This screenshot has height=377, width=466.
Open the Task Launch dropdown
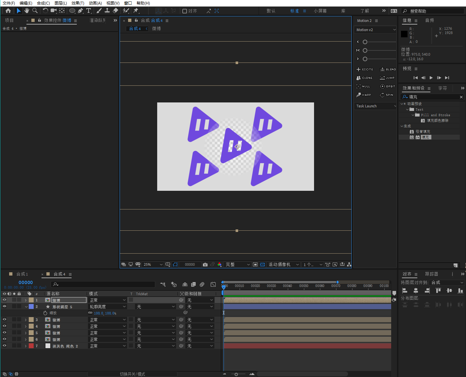pos(376,106)
